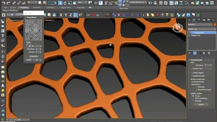Choose the Rectangular Selection Region tool

click(50, 3)
